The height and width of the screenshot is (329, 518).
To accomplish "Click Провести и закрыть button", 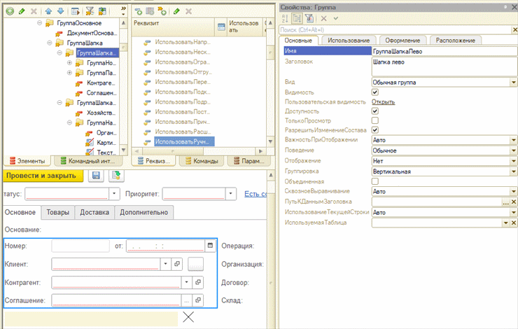I will pyautogui.click(x=43, y=176).
